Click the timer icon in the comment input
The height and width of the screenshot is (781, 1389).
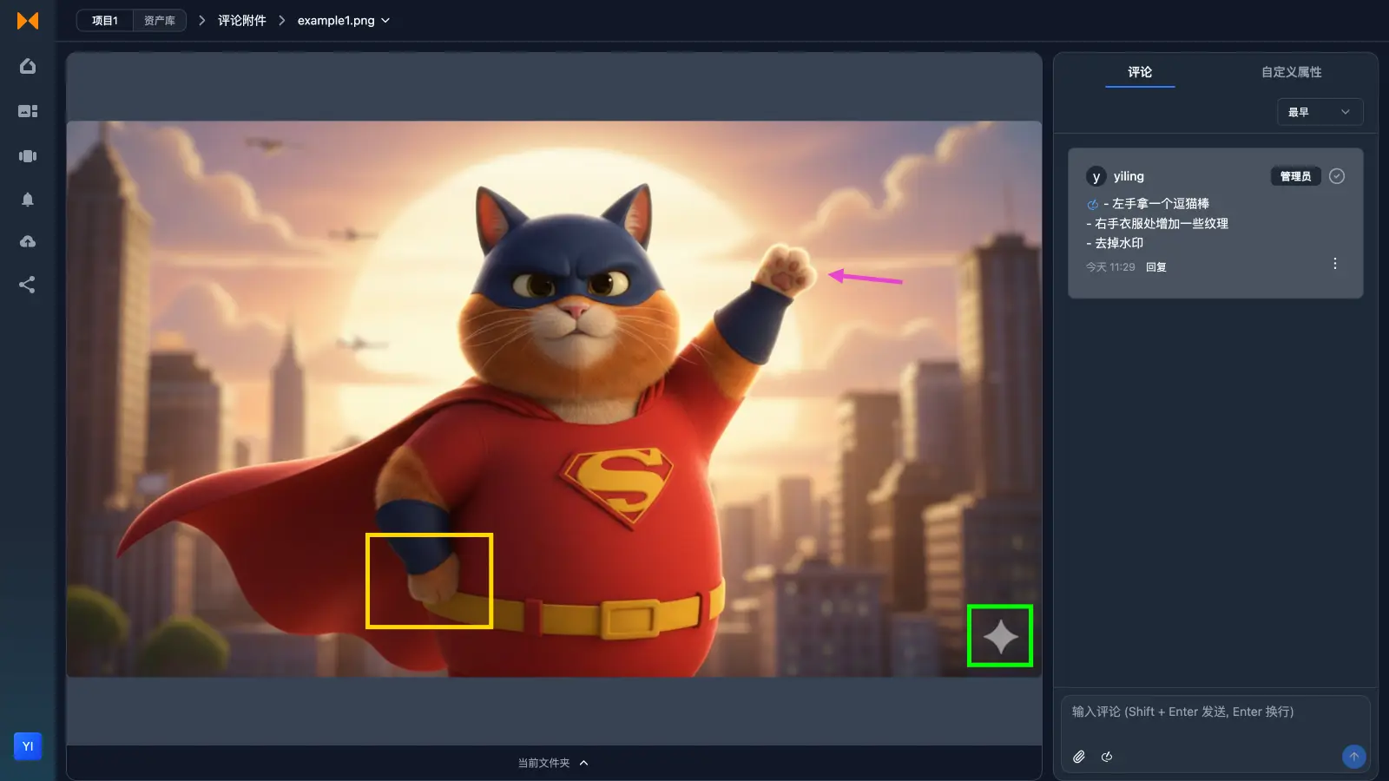1107,756
